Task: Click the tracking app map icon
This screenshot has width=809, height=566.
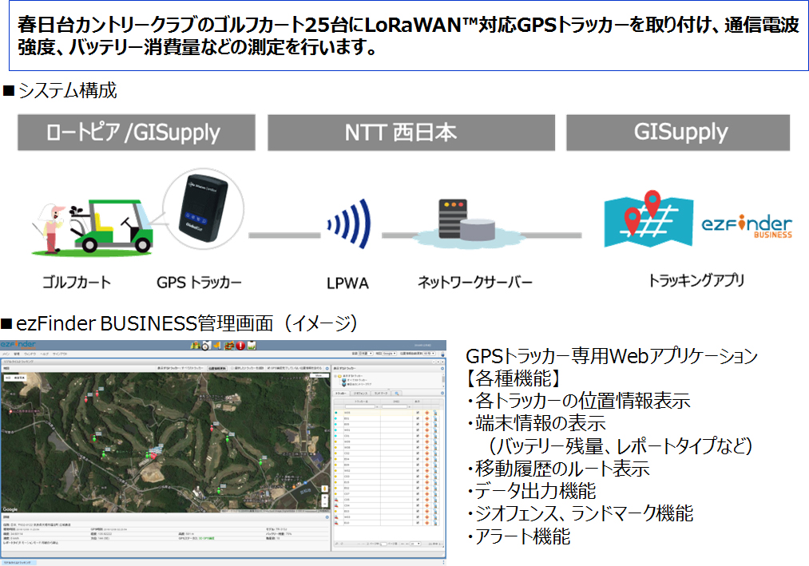Action: click(648, 220)
